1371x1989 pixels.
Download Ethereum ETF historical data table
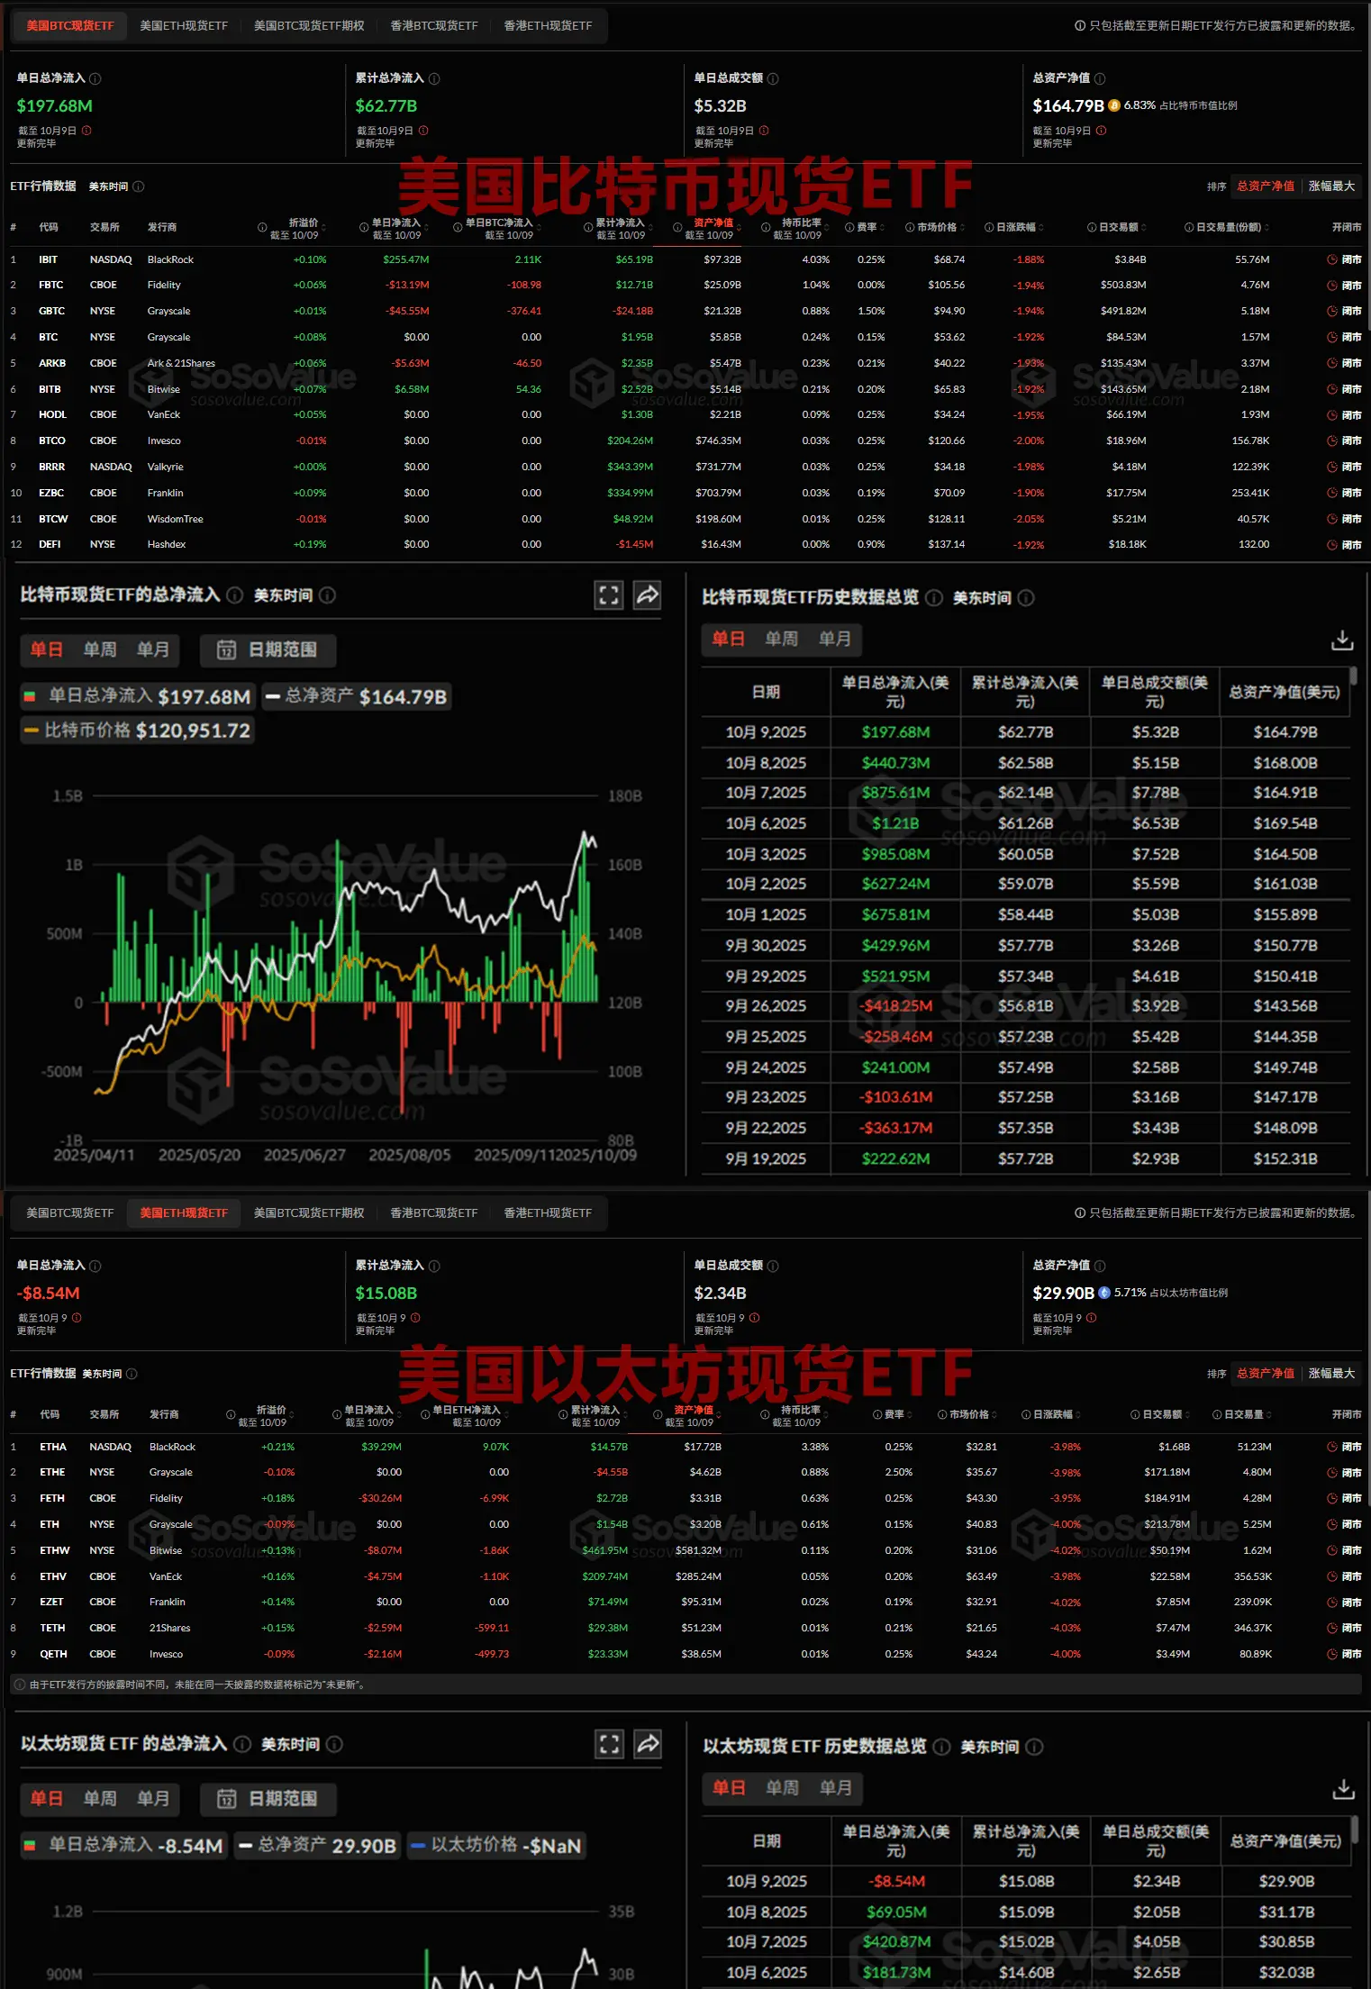(1343, 1788)
